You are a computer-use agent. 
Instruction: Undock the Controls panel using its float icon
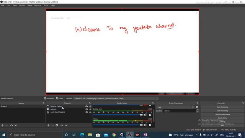point(243,103)
